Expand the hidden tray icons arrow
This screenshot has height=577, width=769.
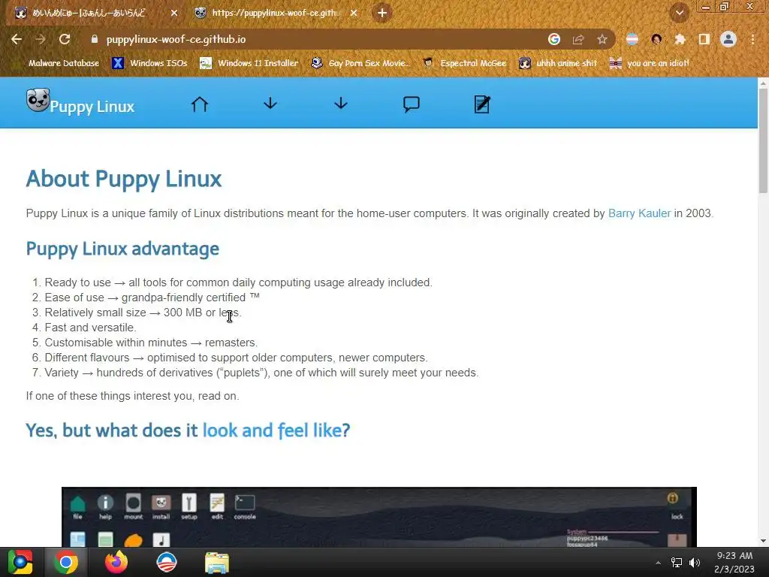click(x=658, y=563)
